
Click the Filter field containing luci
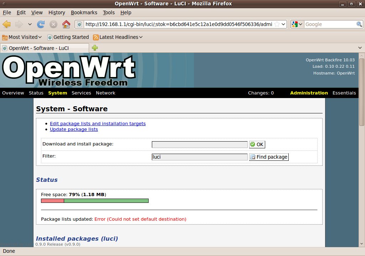(200, 157)
